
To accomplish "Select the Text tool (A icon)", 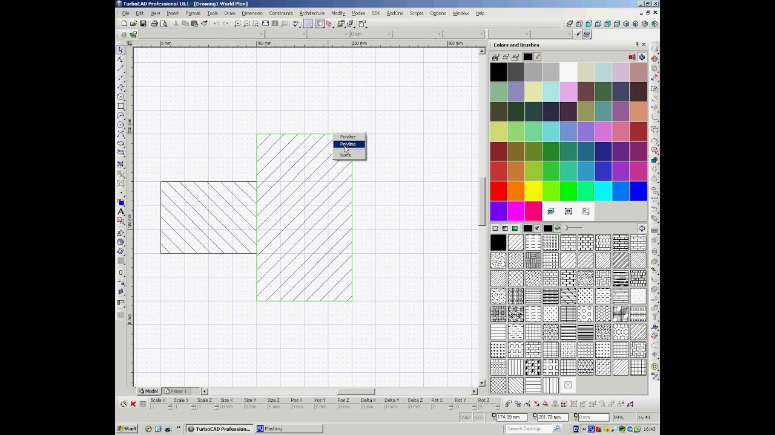I will [x=120, y=212].
